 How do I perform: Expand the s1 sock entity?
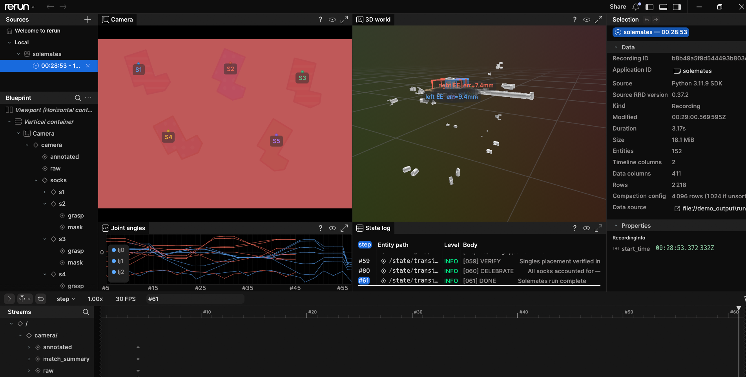[x=45, y=192]
